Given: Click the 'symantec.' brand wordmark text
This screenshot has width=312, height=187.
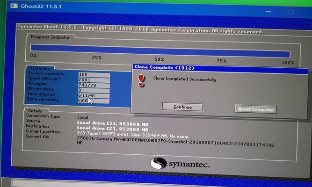Looking at the screenshot, I should tap(189, 164).
